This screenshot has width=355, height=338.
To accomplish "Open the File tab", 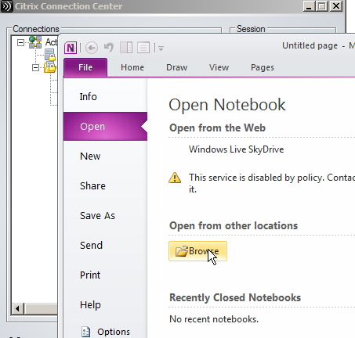I will tap(85, 67).
